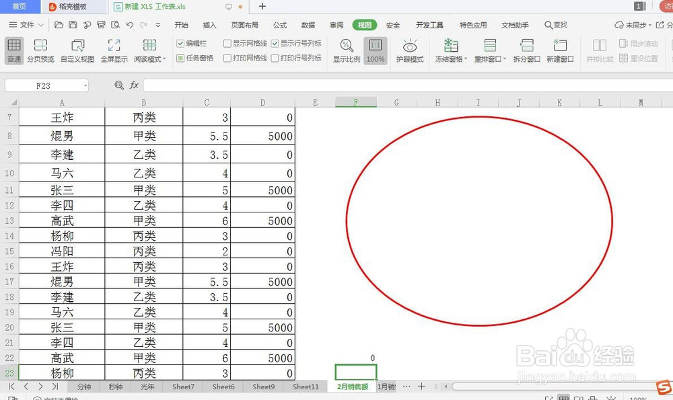Viewport: 673px width, 400px height.
Task: Expand quick access toolbar customize arrow
Action: tap(158, 25)
